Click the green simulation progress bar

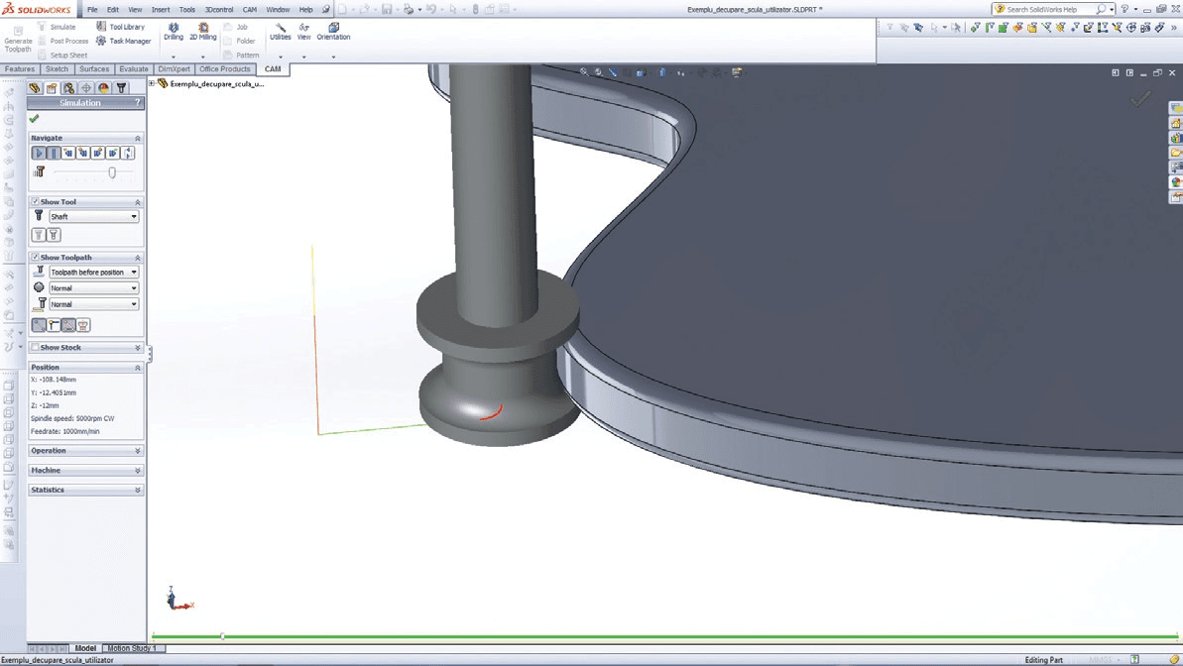tap(664, 636)
